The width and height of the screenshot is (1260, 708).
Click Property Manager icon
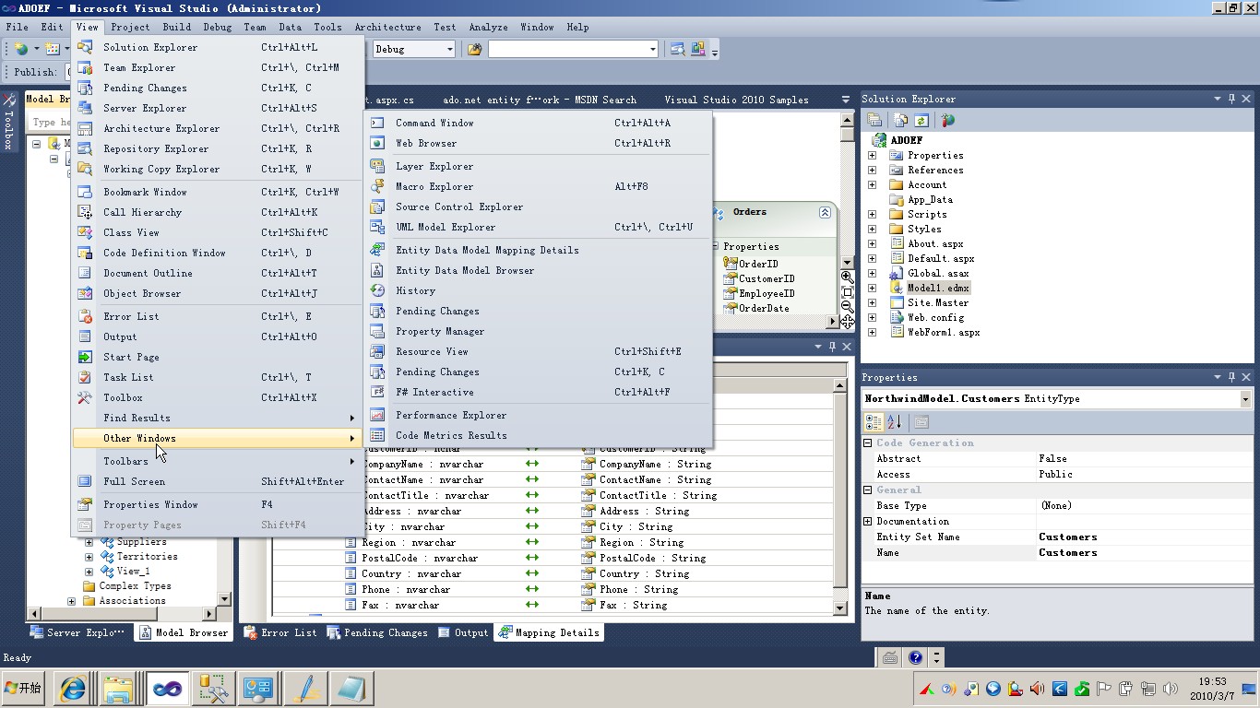[x=377, y=331]
